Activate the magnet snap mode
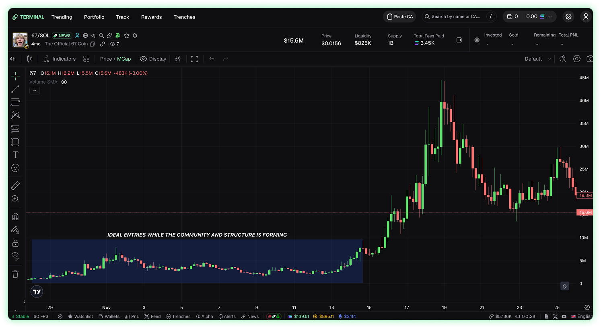This screenshot has height=328, width=601. point(15,217)
